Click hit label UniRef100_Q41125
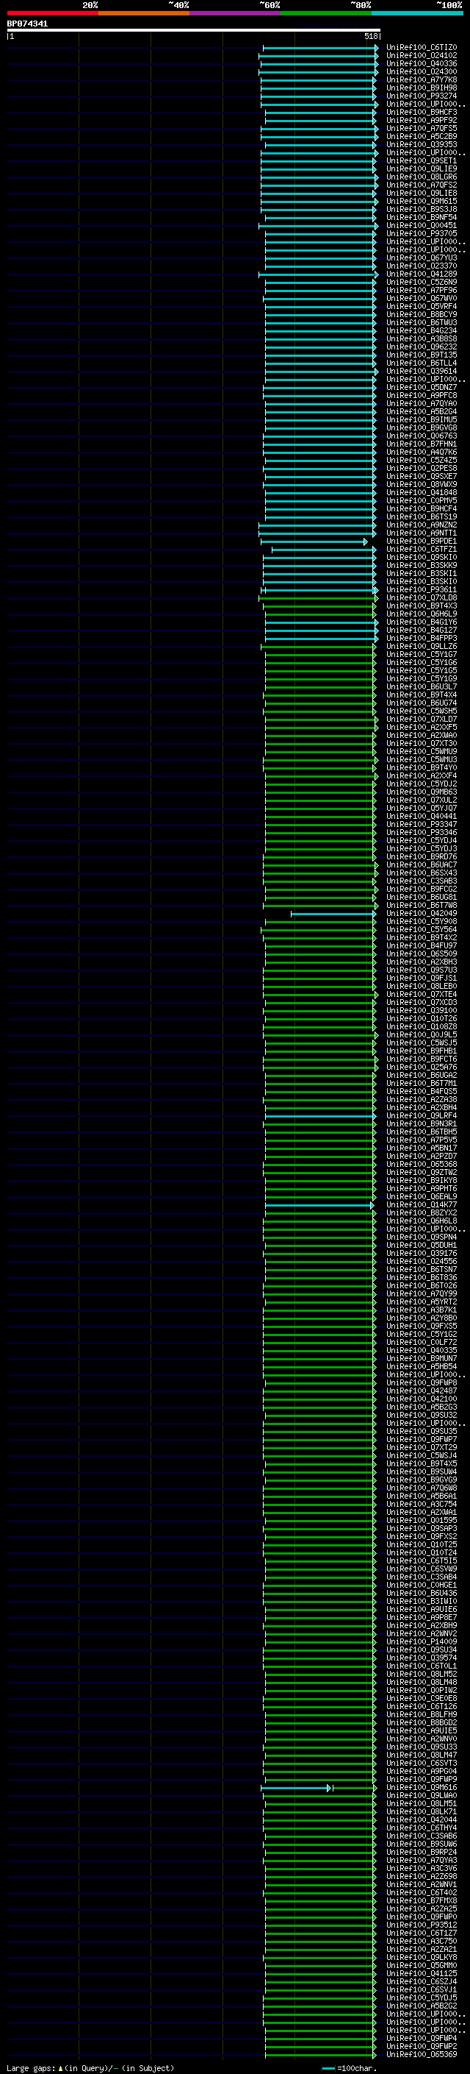The height and width of the screenshot is (2074, 470). click(x=421, y=1974)
